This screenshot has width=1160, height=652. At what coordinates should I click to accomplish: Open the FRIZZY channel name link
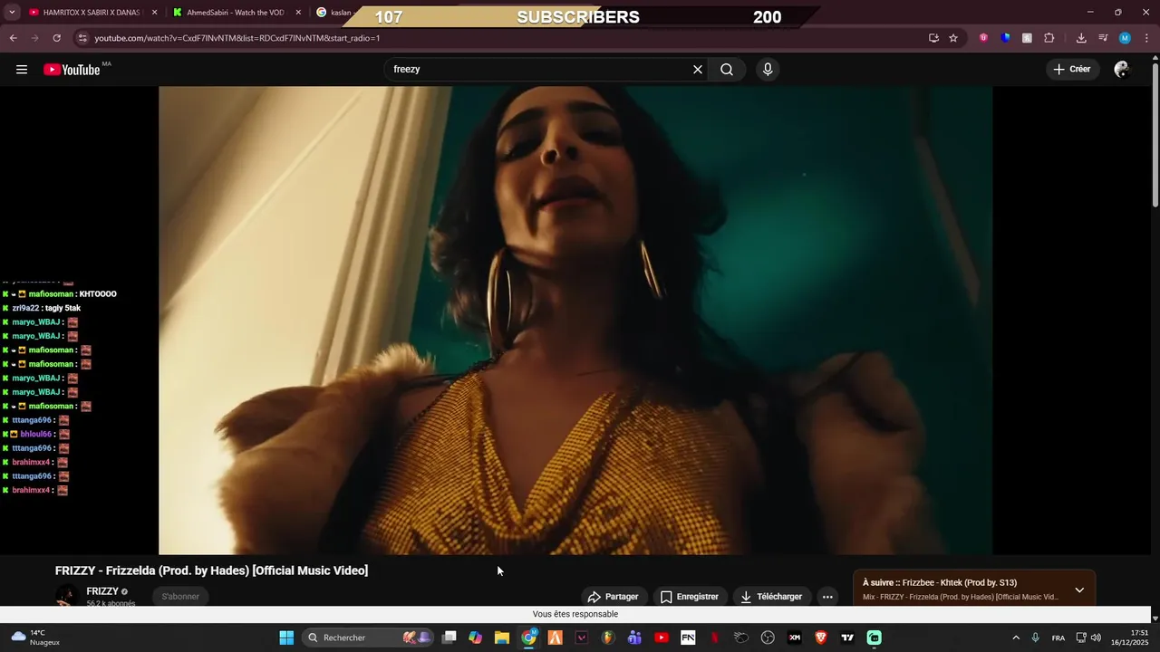[x=102, y=591]
